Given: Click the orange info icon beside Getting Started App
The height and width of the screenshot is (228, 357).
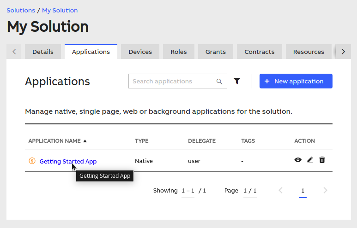Looking at the screenshot, I should pos(32,161).
